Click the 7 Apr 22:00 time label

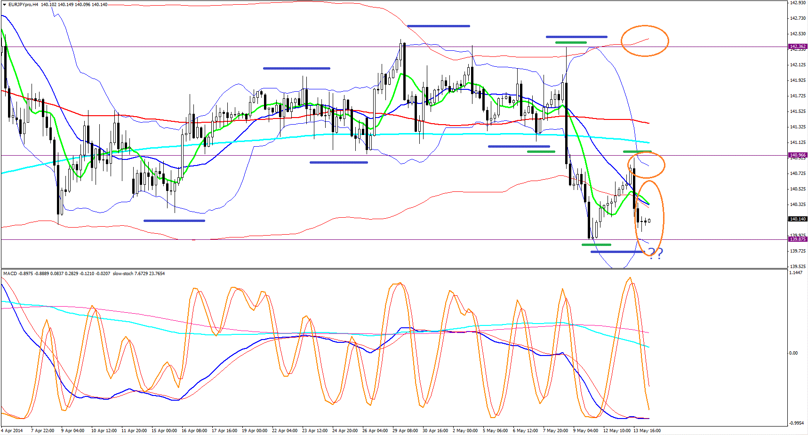click(42, 430)
